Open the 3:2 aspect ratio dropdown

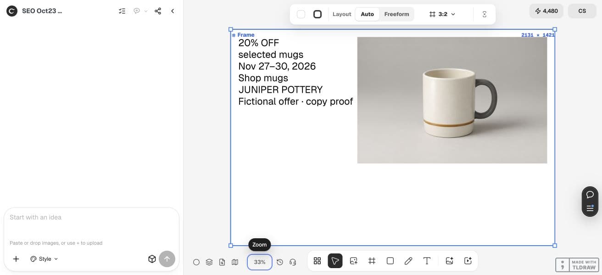pos(442,14)
